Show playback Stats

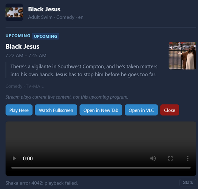tap(188, 183)
